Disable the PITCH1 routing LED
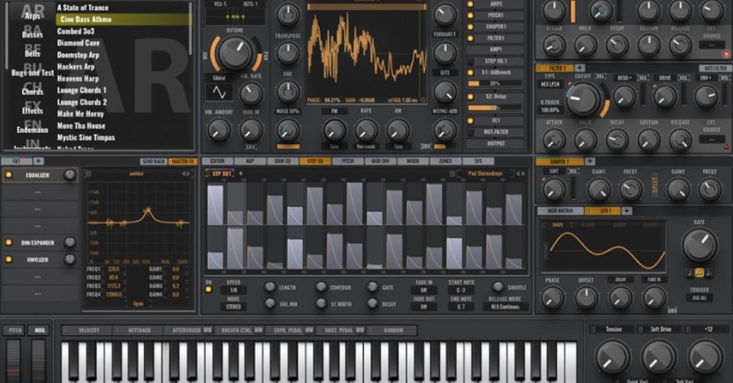The height and width of the screenshot is (383, 733). pos(470,15)
